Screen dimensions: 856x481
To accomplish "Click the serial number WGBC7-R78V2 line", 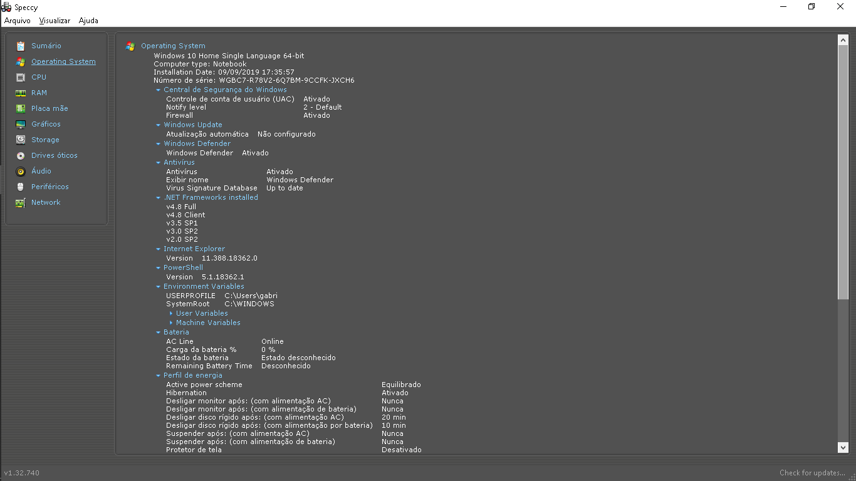I will [254, 80].
